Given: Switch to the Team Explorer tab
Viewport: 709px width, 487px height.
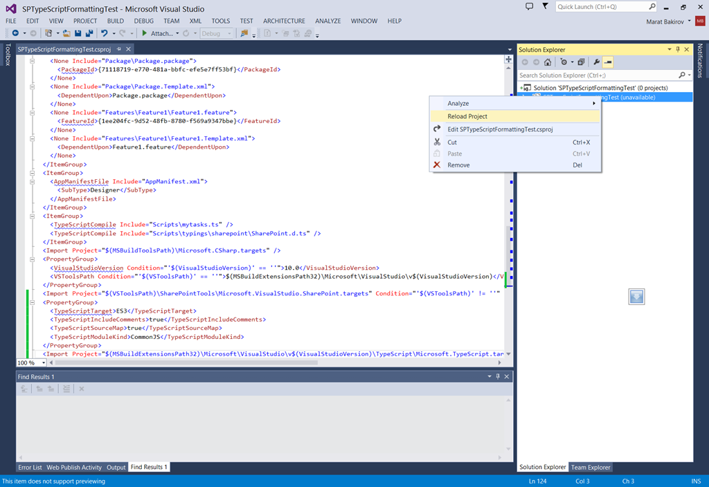Looking at the screenshot, I should [591, 467].
